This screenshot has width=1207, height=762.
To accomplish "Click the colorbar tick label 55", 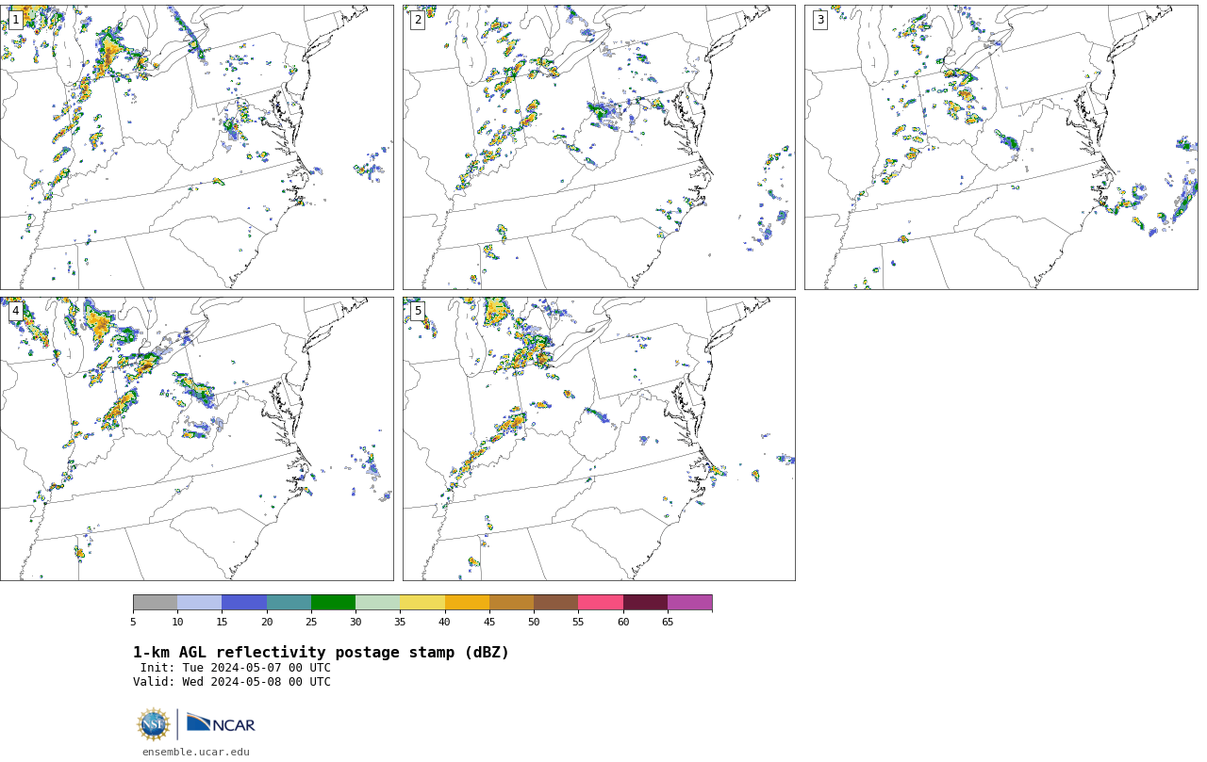I will (x=578, y=622).
